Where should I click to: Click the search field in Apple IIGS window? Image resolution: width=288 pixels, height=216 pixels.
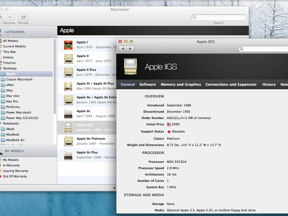coord(263,49)
